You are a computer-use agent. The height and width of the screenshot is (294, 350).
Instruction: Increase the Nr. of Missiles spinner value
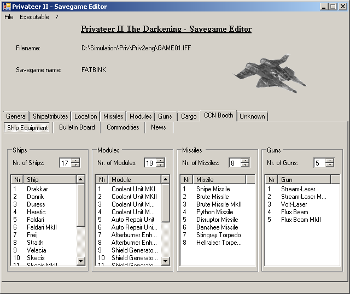tap(245, 160)
